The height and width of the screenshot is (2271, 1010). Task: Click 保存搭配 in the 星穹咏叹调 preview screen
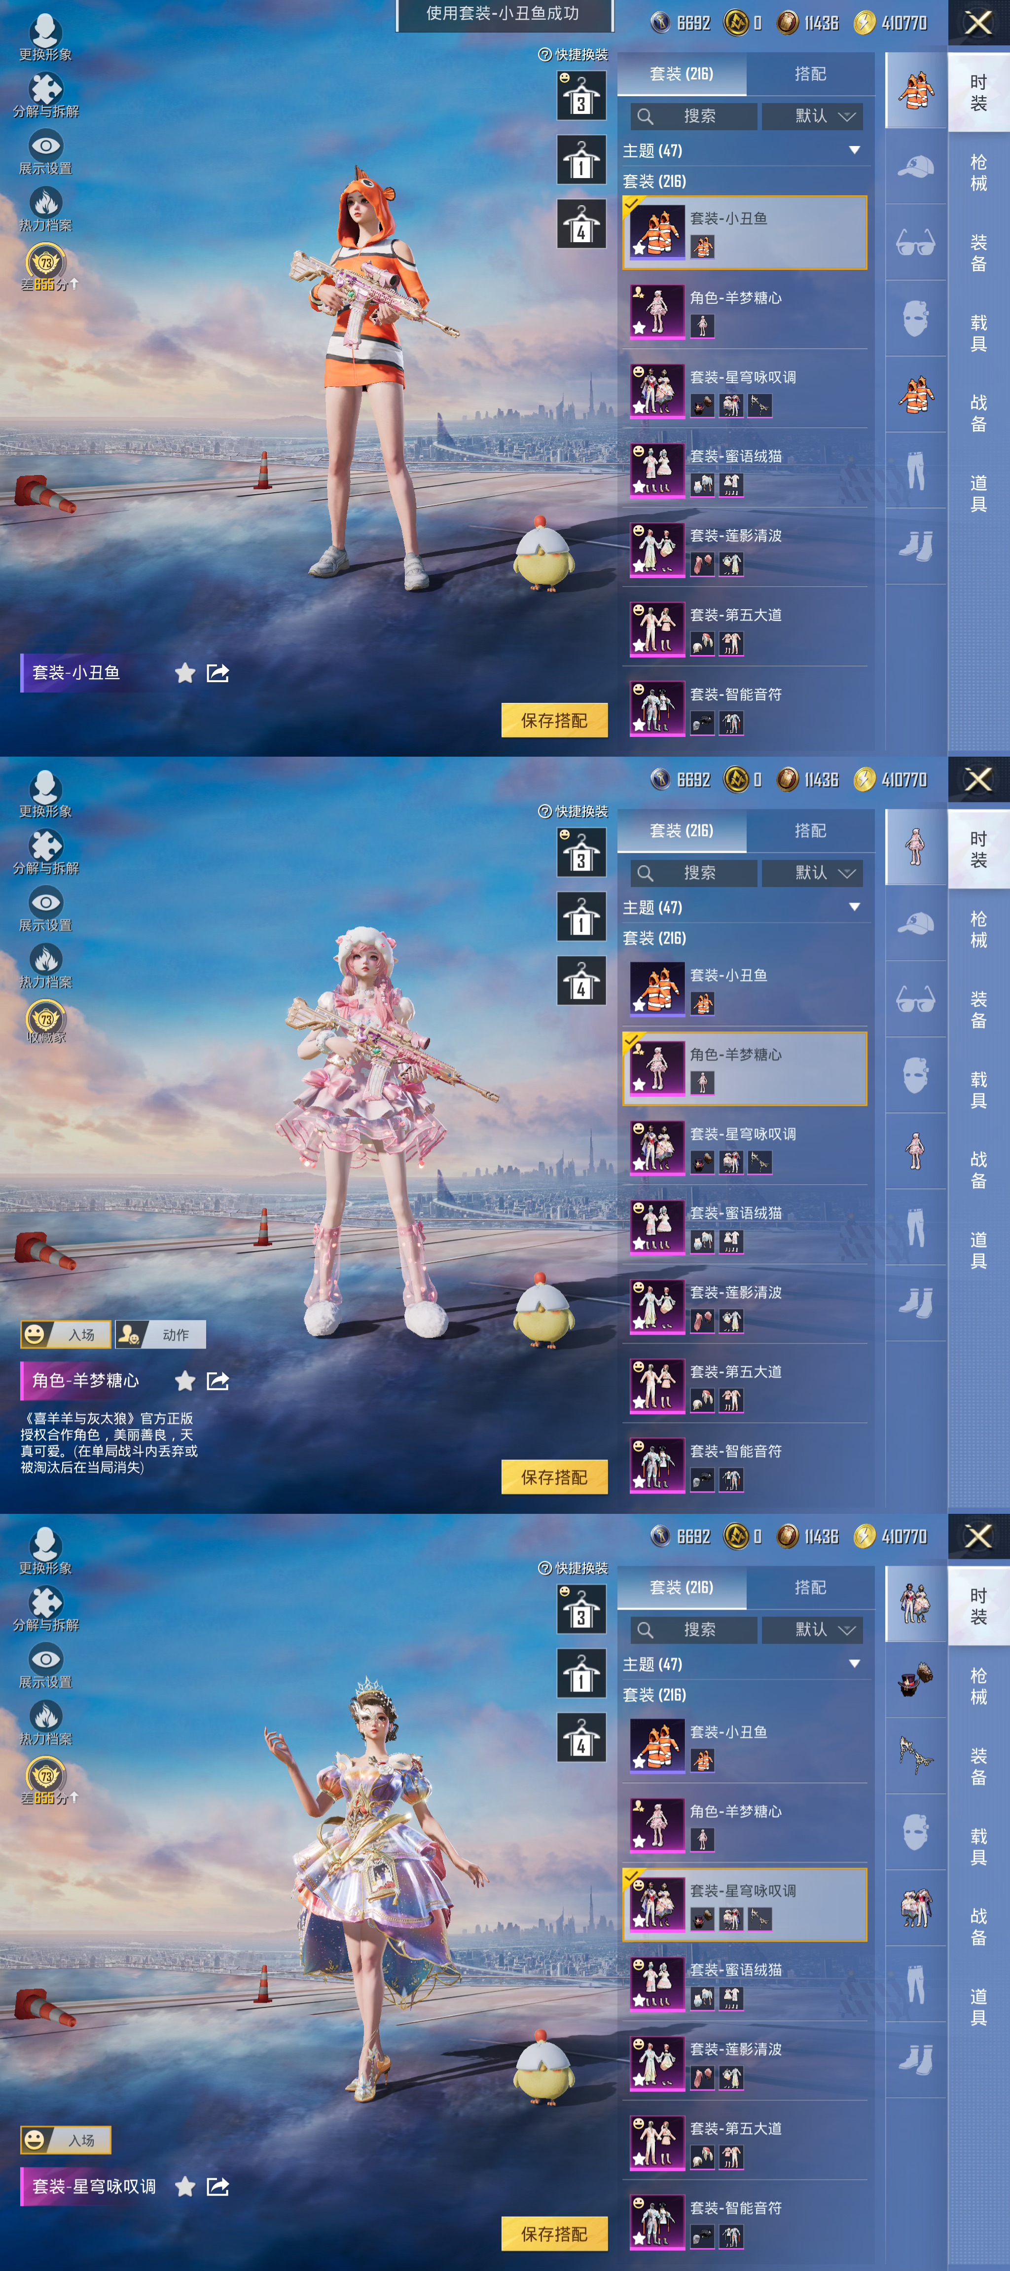point(554,2233)
